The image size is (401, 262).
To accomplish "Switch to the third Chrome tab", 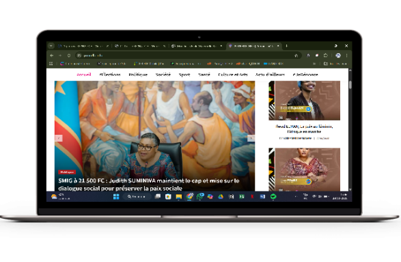I will coord(197,46).
